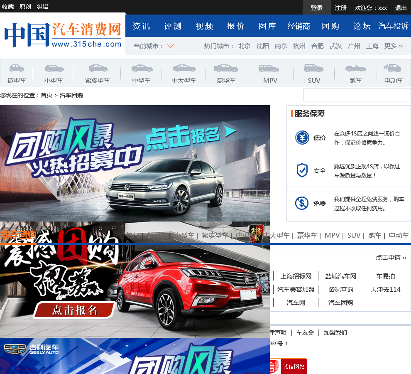
Task: Choose 合肥 from hot cities
Action: point(318,46)
